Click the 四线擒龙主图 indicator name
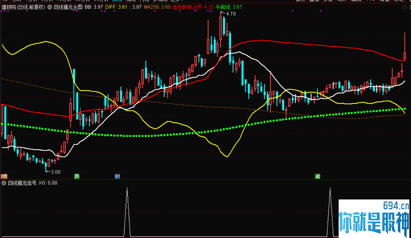 (x=68, y=7)
